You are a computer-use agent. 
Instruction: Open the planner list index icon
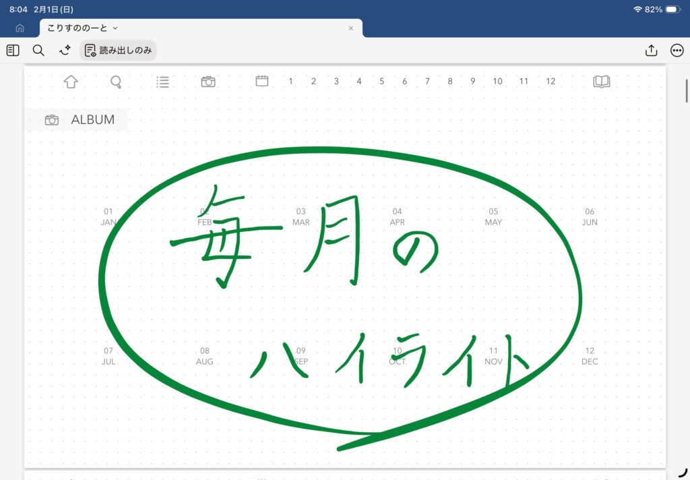pos(162,82)
